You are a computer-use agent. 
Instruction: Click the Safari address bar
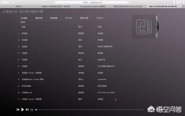tap(92, 2)
